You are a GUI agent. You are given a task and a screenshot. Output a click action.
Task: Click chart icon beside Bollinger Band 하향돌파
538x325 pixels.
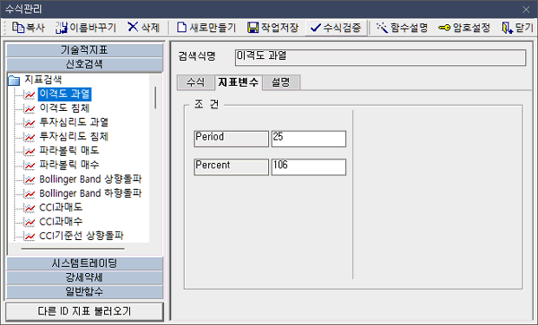30,193
